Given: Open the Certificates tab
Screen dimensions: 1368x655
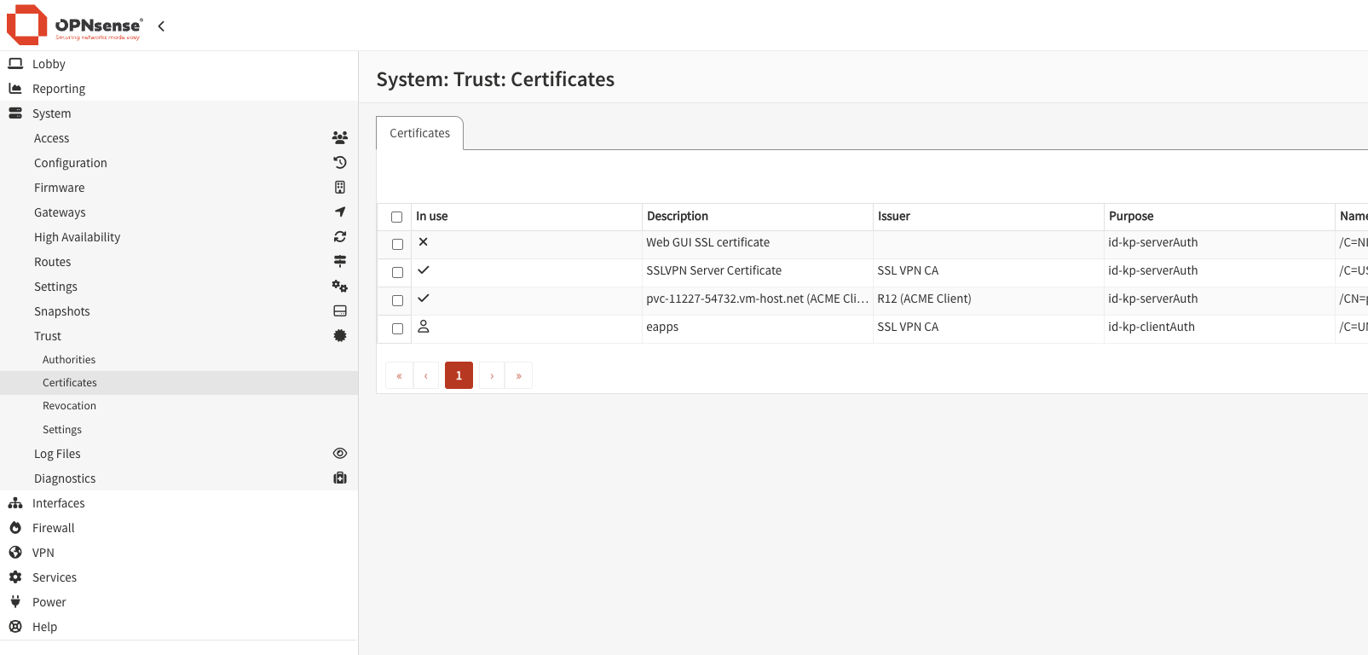Looking at the screenshot, I should click(x=419, y=134).
